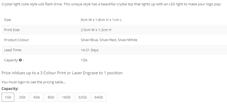Click the 6cm W x 1.8cm H size value
Screen dimensions: 227x104
pos(101,20)
